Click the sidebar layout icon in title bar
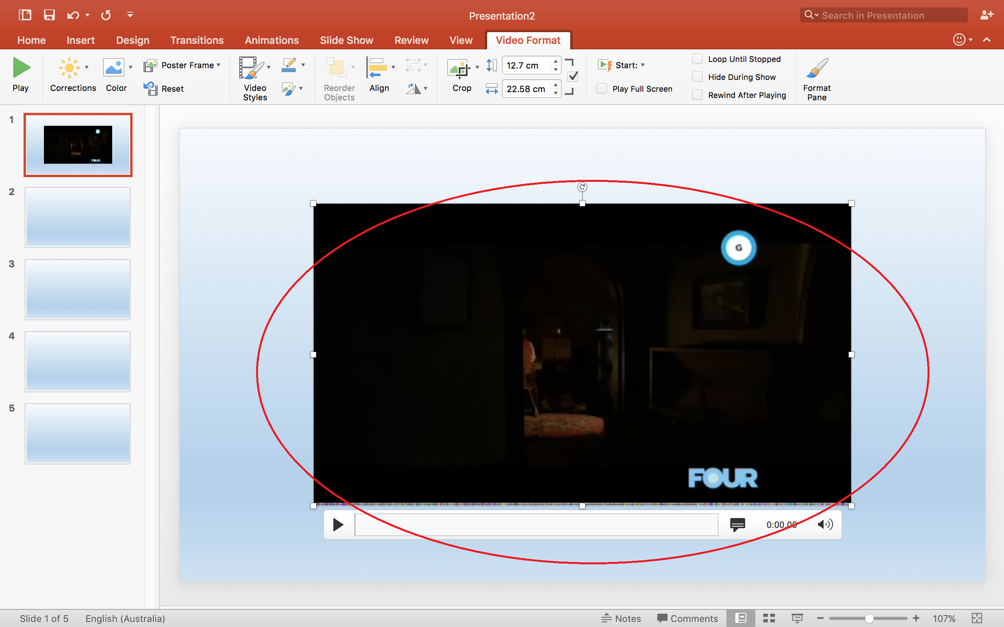Screen dimensions: 1004x627 (x=25, y=15)
